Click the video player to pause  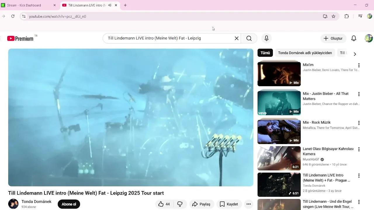click(131, 117)
